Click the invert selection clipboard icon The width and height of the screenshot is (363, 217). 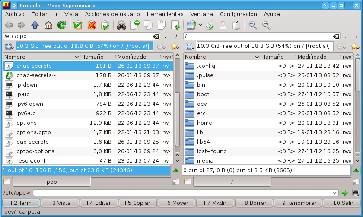105,25
